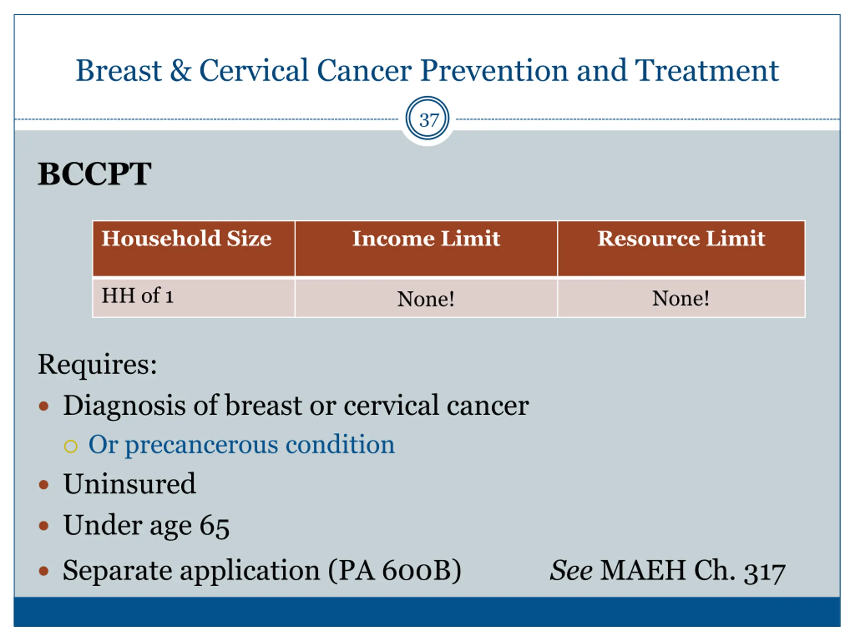This screenshot has width=855, height=641.
Task: Click the Separate application (PA 600B) text
Action: click(262, 571)
